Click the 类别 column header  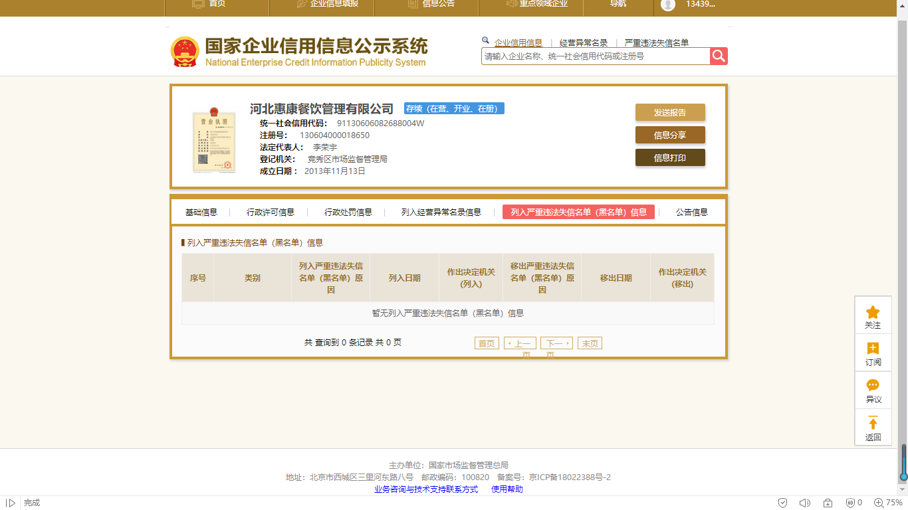click(253, 278)
